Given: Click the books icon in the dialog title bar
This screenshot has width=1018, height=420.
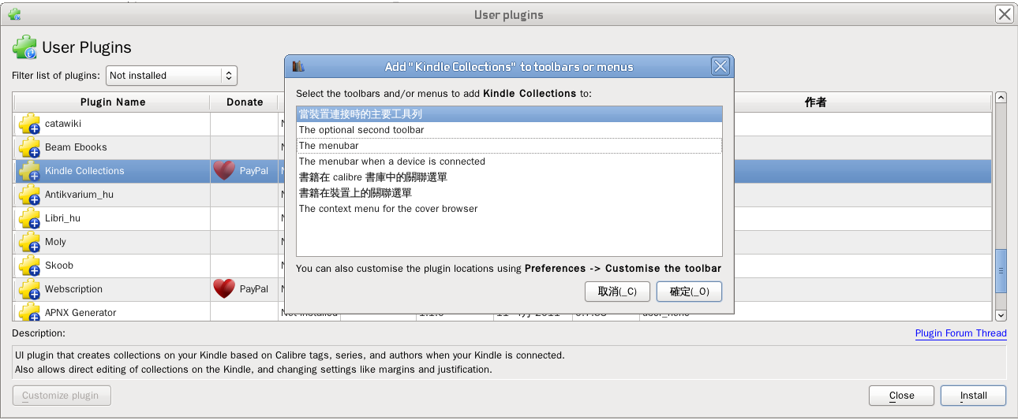Looking at the screenshot, I should tap(298, 66).
